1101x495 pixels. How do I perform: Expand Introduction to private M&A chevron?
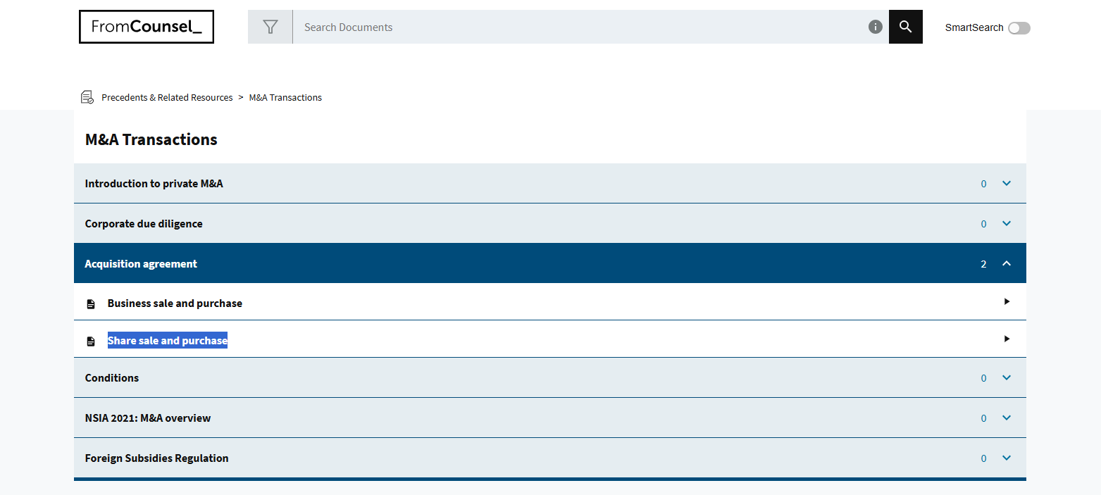click(1007, 184)
